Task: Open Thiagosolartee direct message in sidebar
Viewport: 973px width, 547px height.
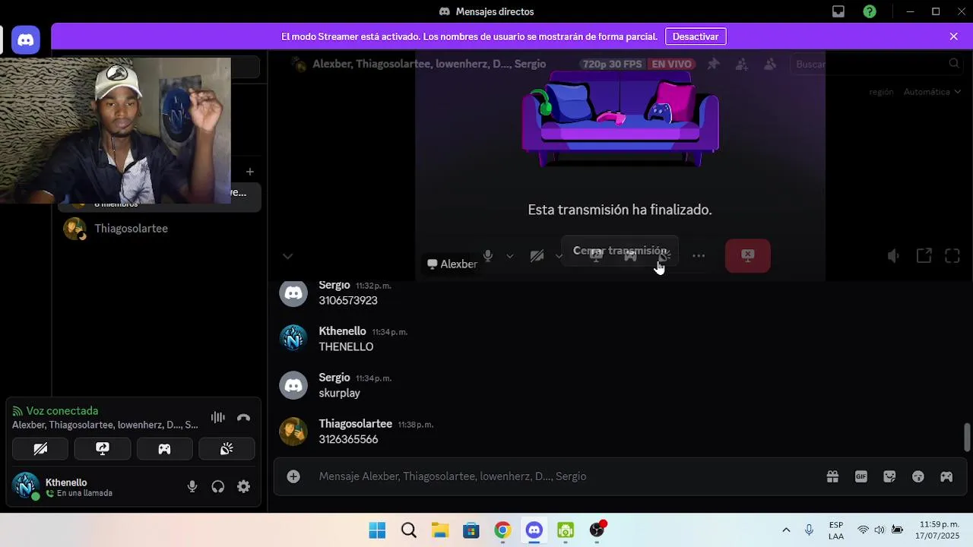Action: point(160,229)
